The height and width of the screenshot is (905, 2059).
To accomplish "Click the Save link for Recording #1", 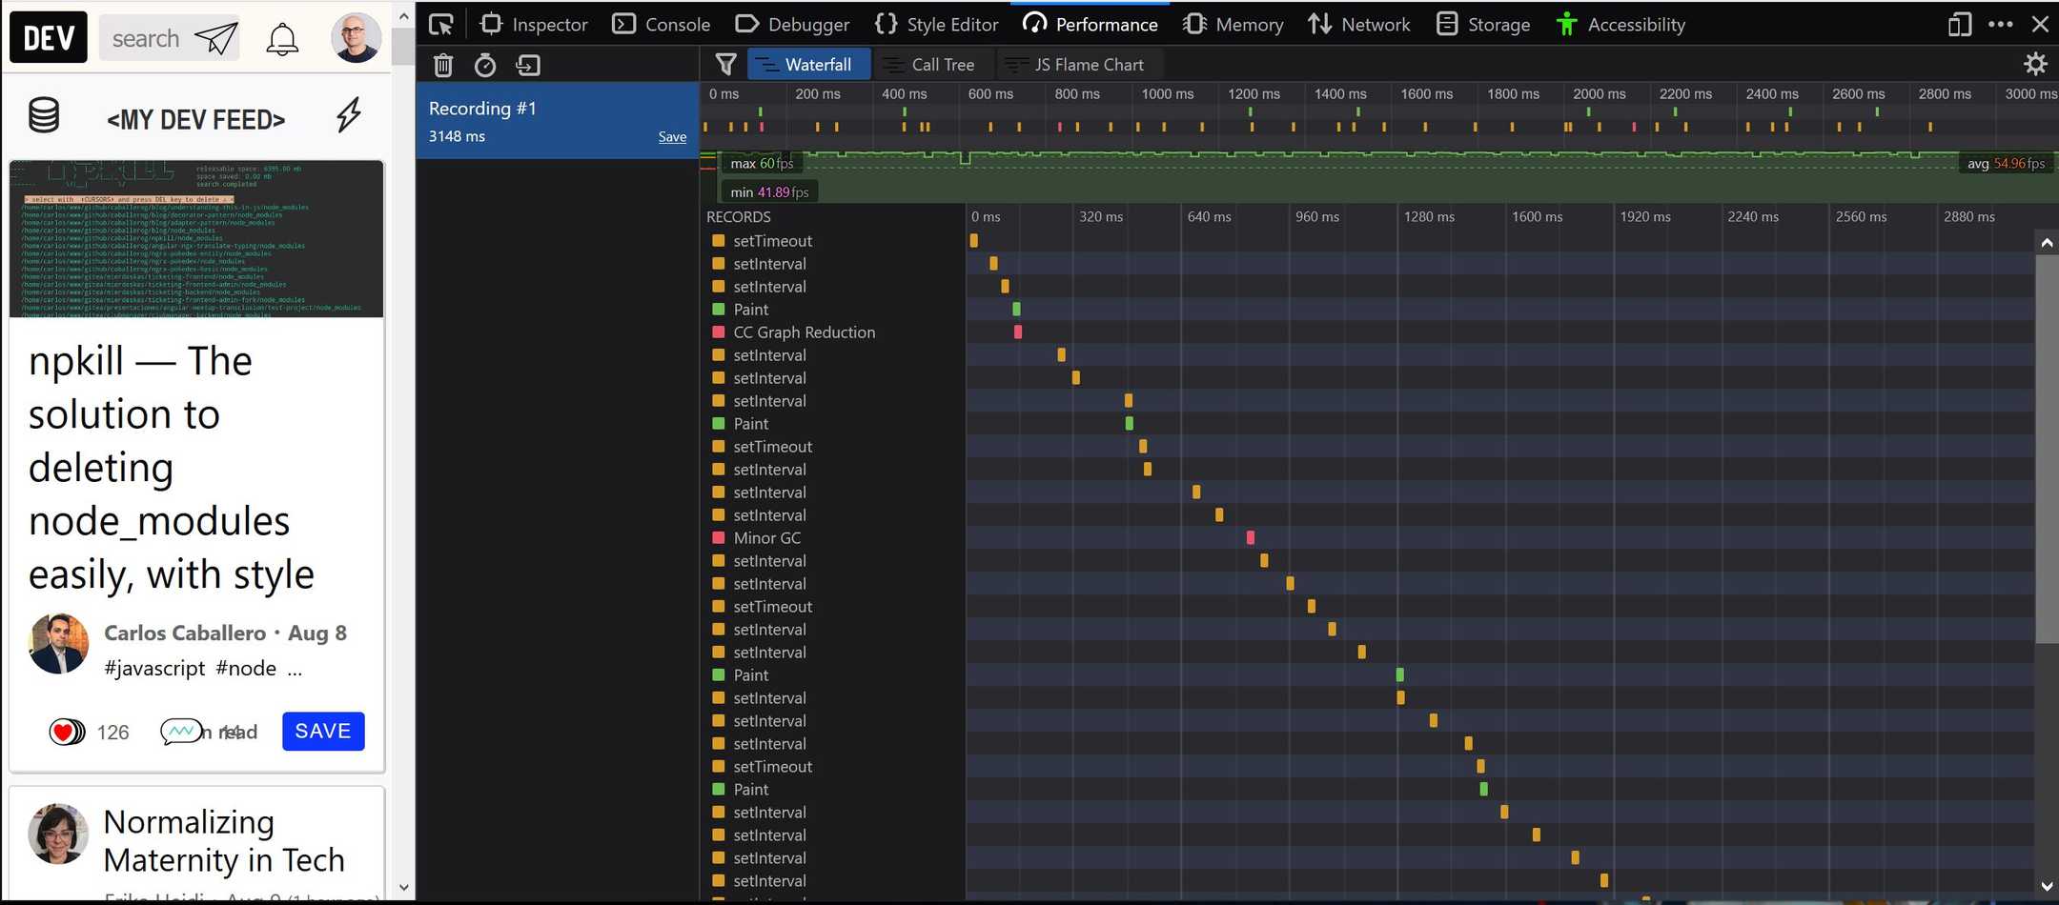I will tap(672, 136).
